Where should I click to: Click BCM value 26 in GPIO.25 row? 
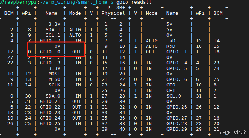click(x=10, y=124)
